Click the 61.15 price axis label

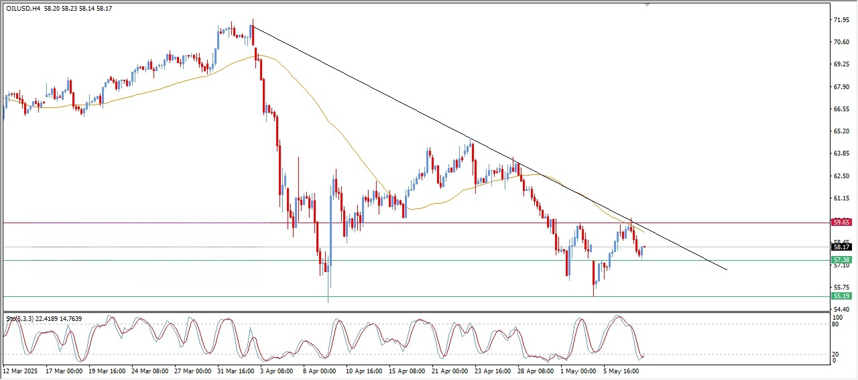click(842, 198)
